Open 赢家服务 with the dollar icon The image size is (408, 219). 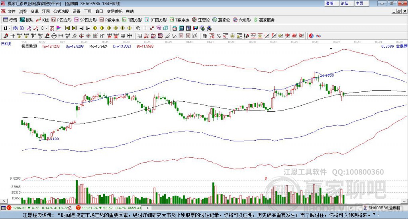point(264,20)
